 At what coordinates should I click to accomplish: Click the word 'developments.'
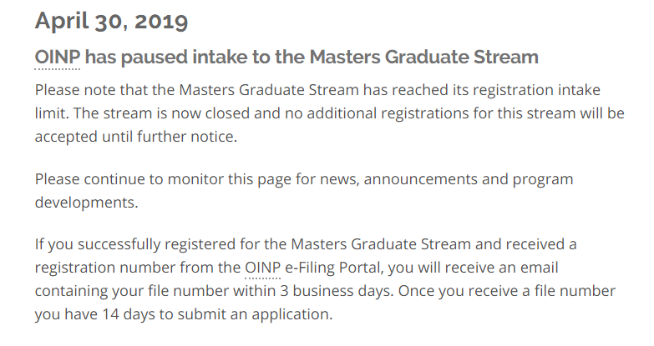pos(86,203)
